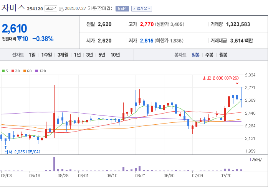Click the calendar clock icon beside the date

(x=61, y=9)
